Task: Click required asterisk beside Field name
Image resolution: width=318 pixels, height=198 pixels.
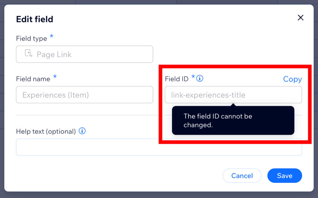Action: point(55,77)
